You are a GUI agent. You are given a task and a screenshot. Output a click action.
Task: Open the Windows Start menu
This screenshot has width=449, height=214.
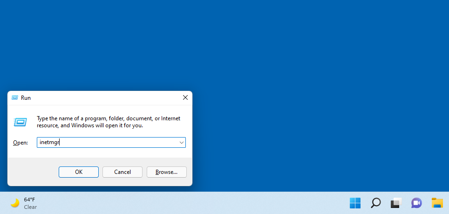click(355, 203)
